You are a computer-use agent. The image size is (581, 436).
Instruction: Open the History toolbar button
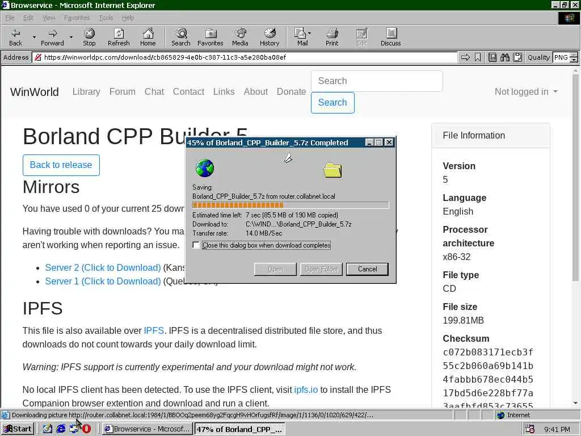(270, 37)
